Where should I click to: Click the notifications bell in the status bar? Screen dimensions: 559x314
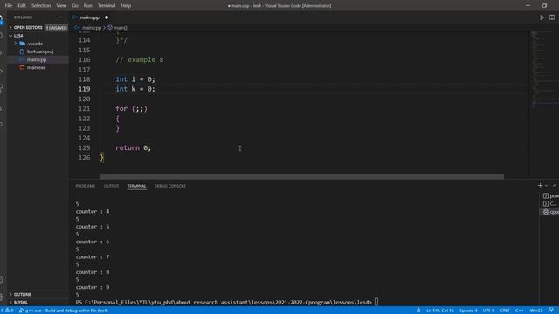(551, 311)
